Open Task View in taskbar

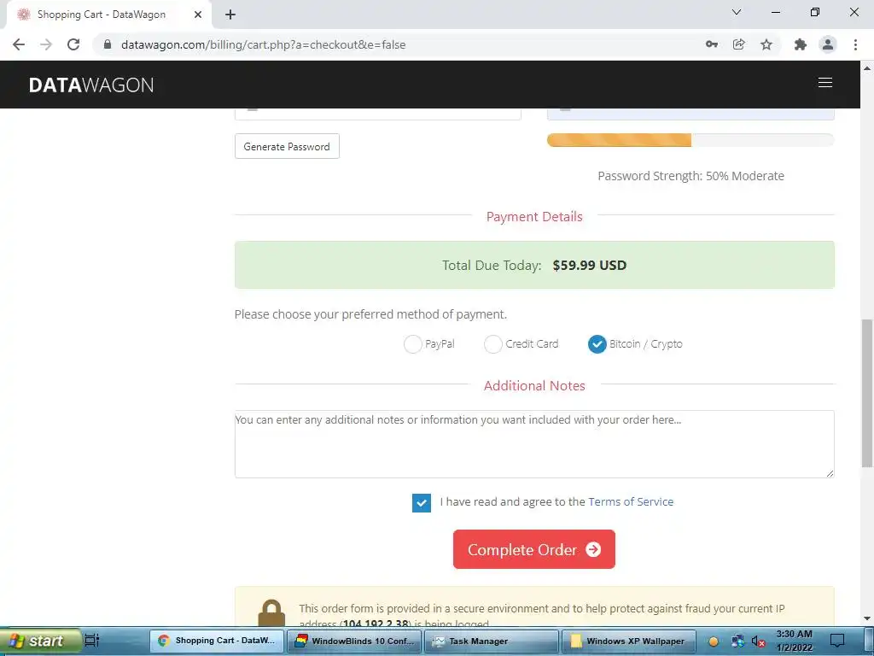(x=92, y=641)
